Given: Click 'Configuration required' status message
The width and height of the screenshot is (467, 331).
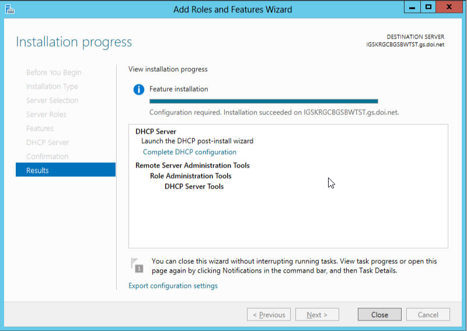Looking at the screenshot, I should coord(274,112).
